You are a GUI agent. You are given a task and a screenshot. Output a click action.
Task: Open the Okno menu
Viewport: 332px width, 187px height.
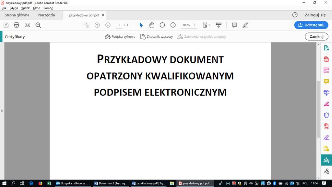tap(36, 8)
